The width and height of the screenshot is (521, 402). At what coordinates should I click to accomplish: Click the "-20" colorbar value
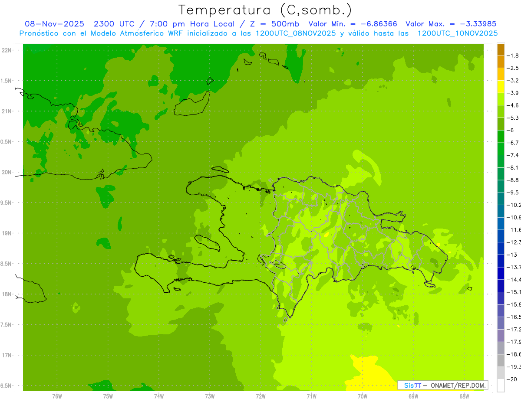[x=512, y=379]
